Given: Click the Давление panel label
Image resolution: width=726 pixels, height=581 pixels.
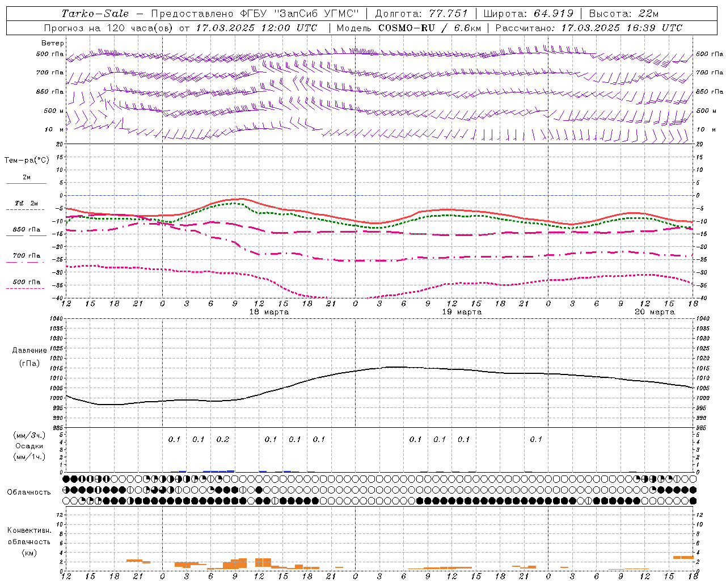Looking at the screenshot, I should [29, 351].
